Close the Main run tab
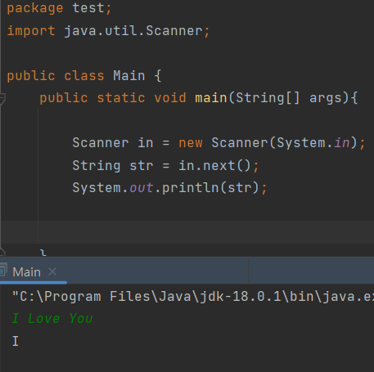Image resolution: width=374 pixels, height=372 pixels. [52, 271]
